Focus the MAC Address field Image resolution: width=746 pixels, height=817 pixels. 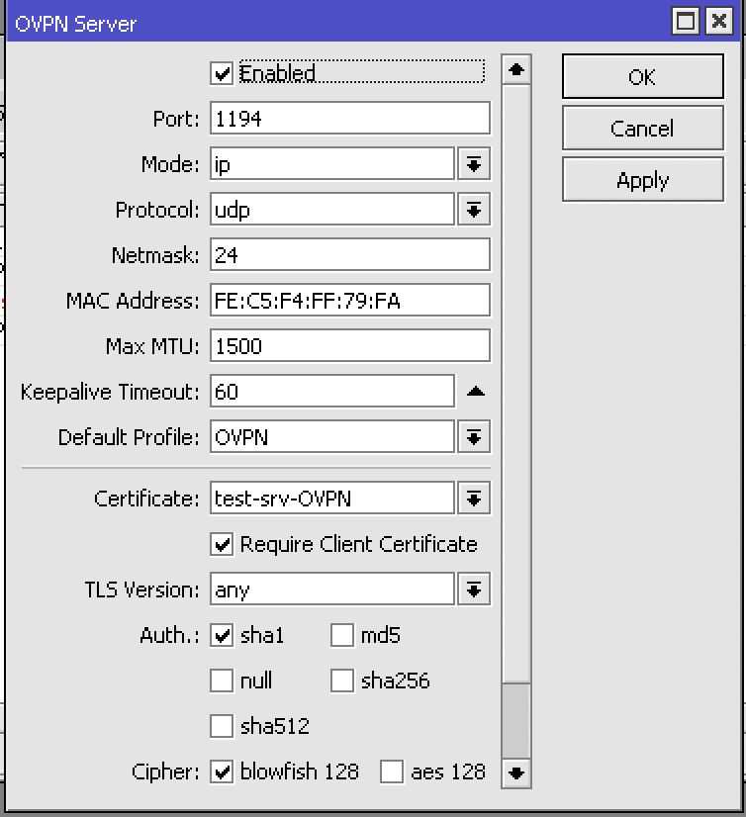[350, 300]
